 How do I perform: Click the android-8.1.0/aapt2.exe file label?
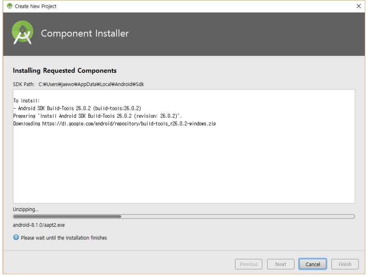tap(39, 225)
